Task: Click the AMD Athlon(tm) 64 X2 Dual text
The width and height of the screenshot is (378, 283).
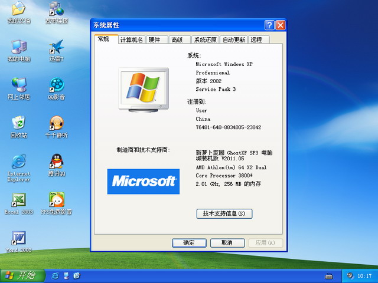Action: 231,167
